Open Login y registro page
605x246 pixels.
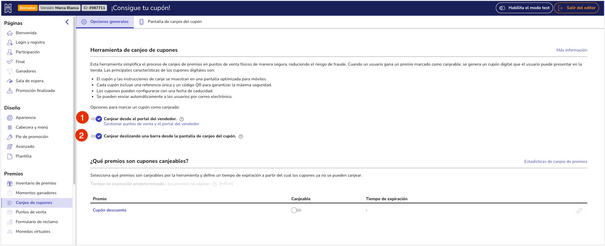click(30, 42)
